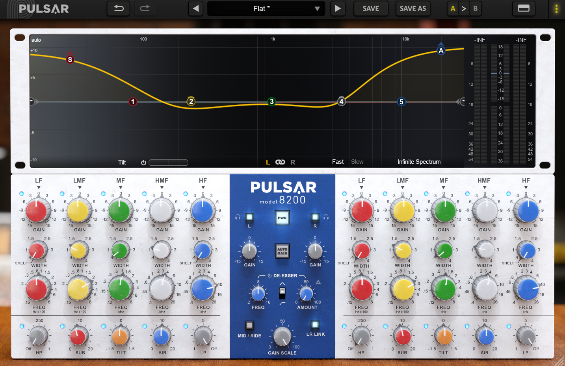Toggle left channel SUB LED

pyautogui.click(x=62, y=326)
